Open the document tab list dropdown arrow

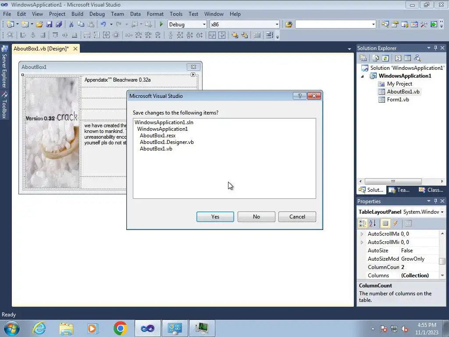[x=349, y=49]
